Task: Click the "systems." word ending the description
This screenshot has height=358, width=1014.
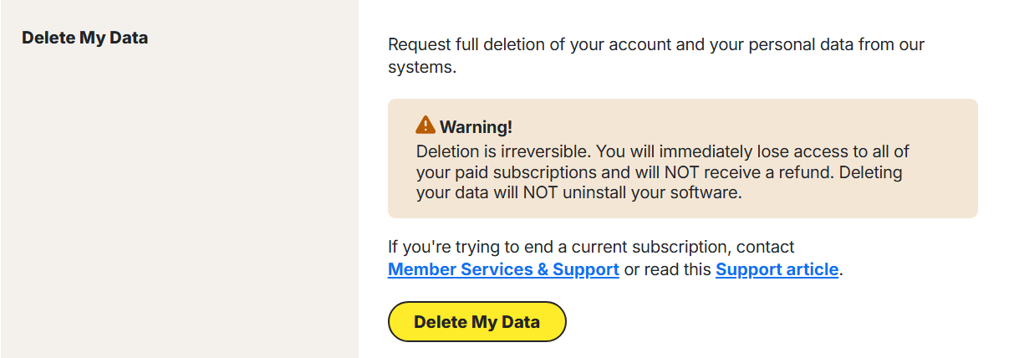Action: [421, 68]
